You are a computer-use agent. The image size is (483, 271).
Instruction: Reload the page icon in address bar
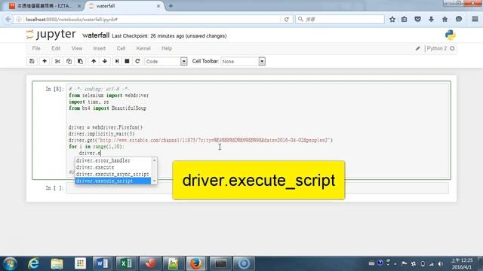287,20
